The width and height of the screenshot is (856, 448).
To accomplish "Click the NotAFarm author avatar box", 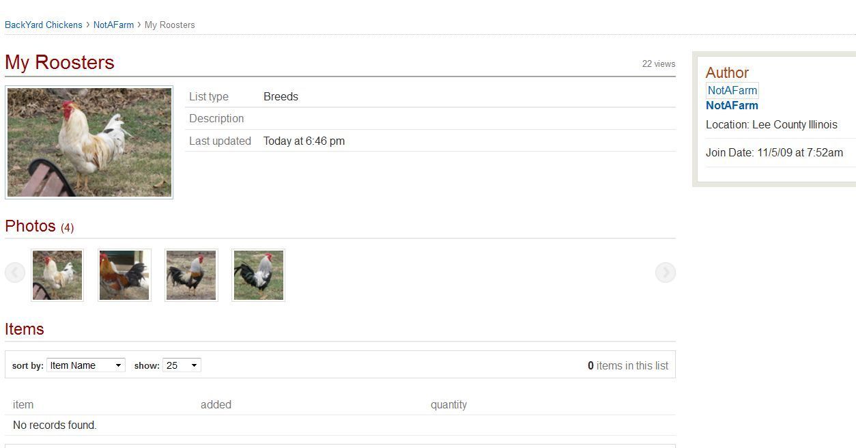I will coord(732,90).
